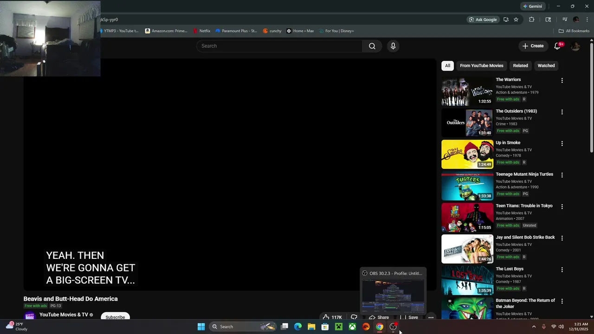Image resolution: width=594 pixels, height=334 pixels.
Task: Open more options for The Outsiders
Action: (562, 112)
